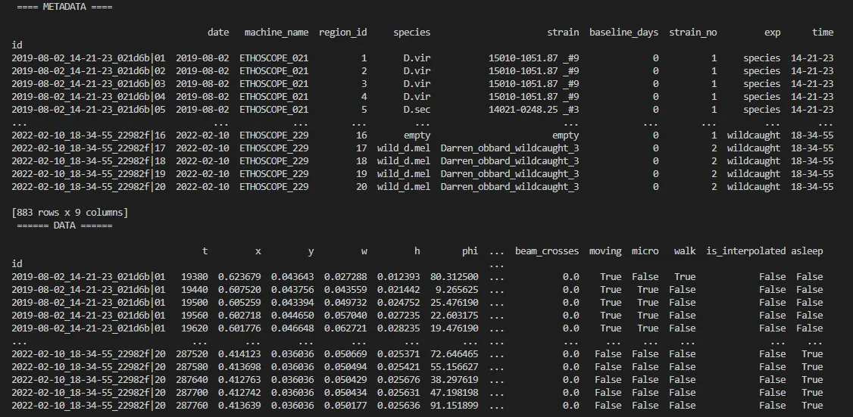Click y value 0.043643

click(x=292, y=276)
